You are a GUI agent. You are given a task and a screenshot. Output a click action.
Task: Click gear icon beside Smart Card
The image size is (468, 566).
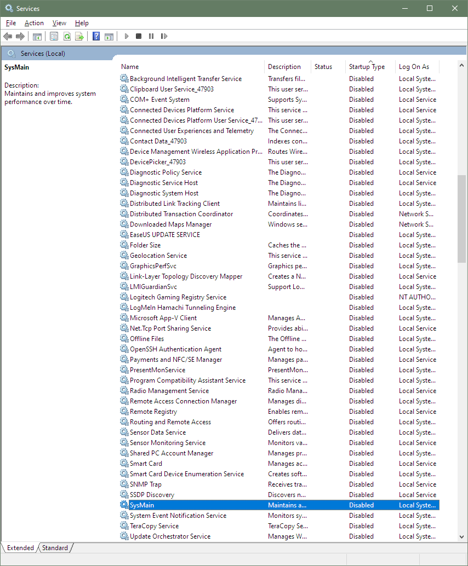(x=124, y=464)
